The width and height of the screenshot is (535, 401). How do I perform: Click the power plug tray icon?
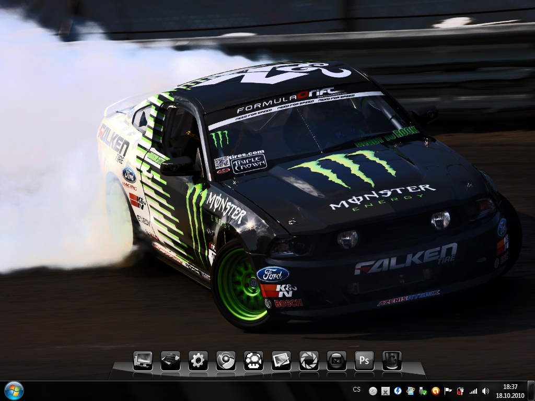coord(461,391)
